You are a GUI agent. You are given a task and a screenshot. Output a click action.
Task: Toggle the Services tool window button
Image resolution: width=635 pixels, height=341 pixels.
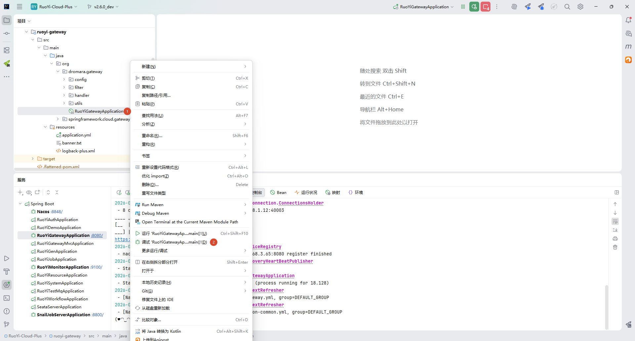point(7,285)
